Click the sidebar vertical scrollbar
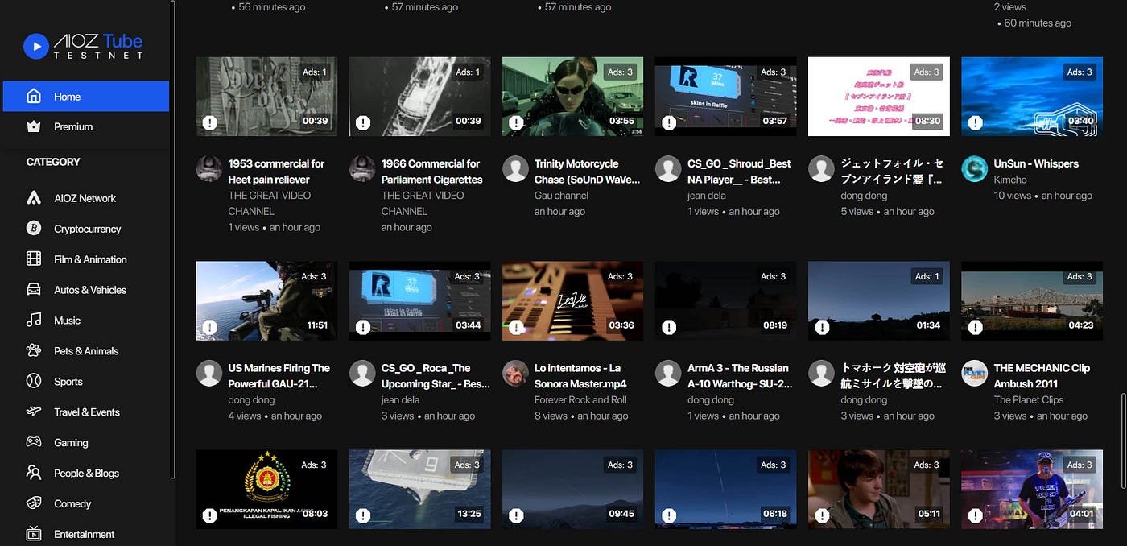The width and height of the screenshot is (1127, 546). [x=173, y=240]
